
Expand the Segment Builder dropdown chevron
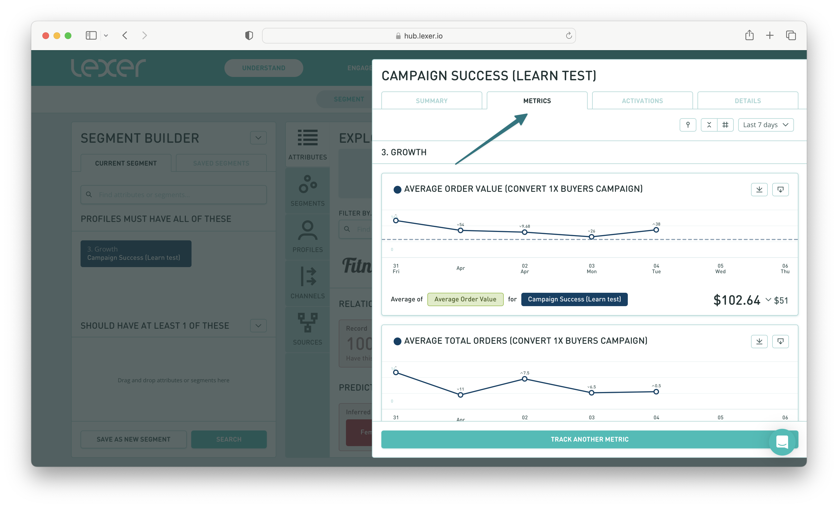[258, 138]
